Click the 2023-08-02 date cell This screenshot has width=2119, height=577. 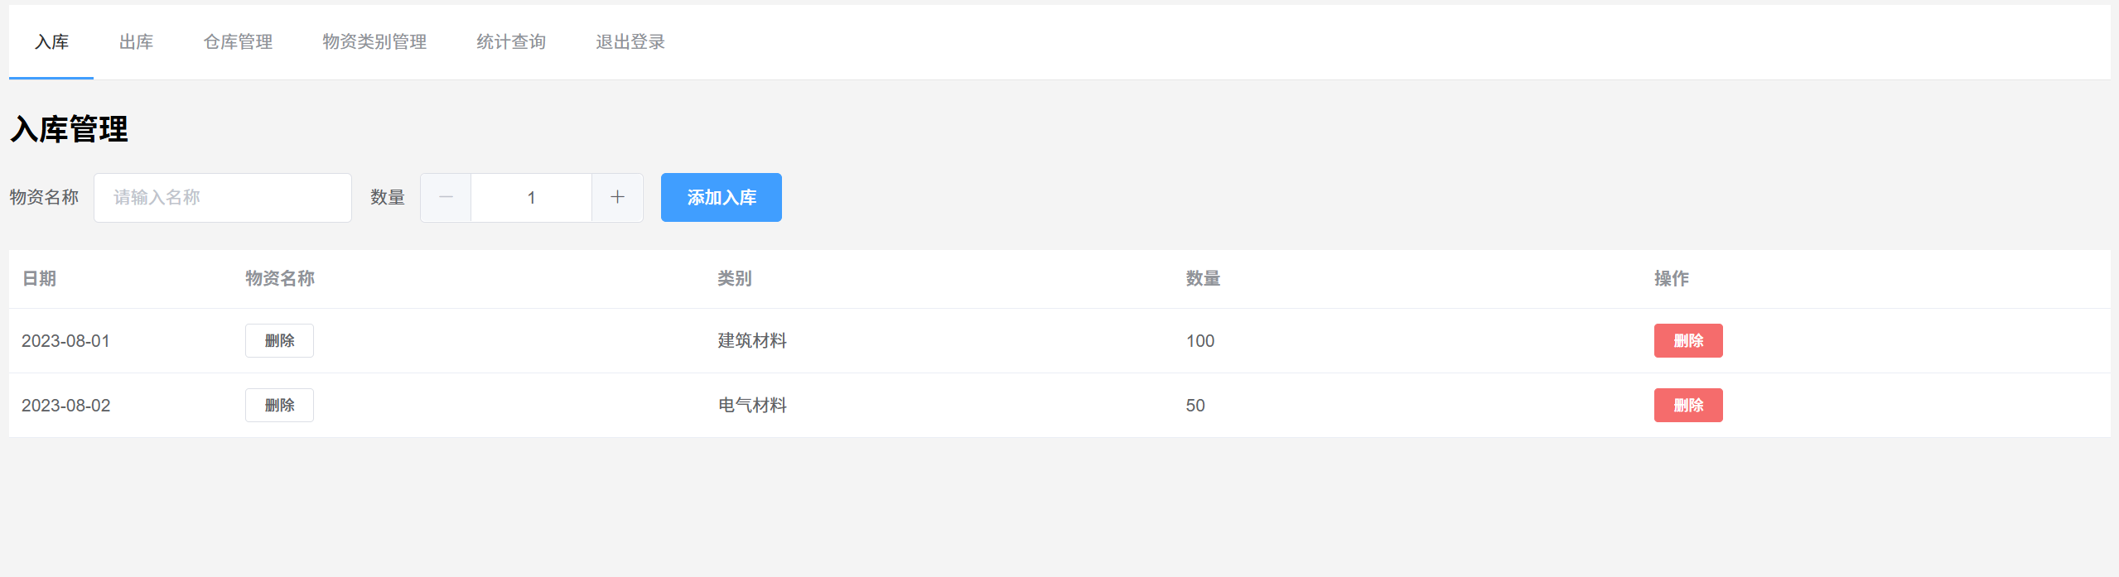65,406
